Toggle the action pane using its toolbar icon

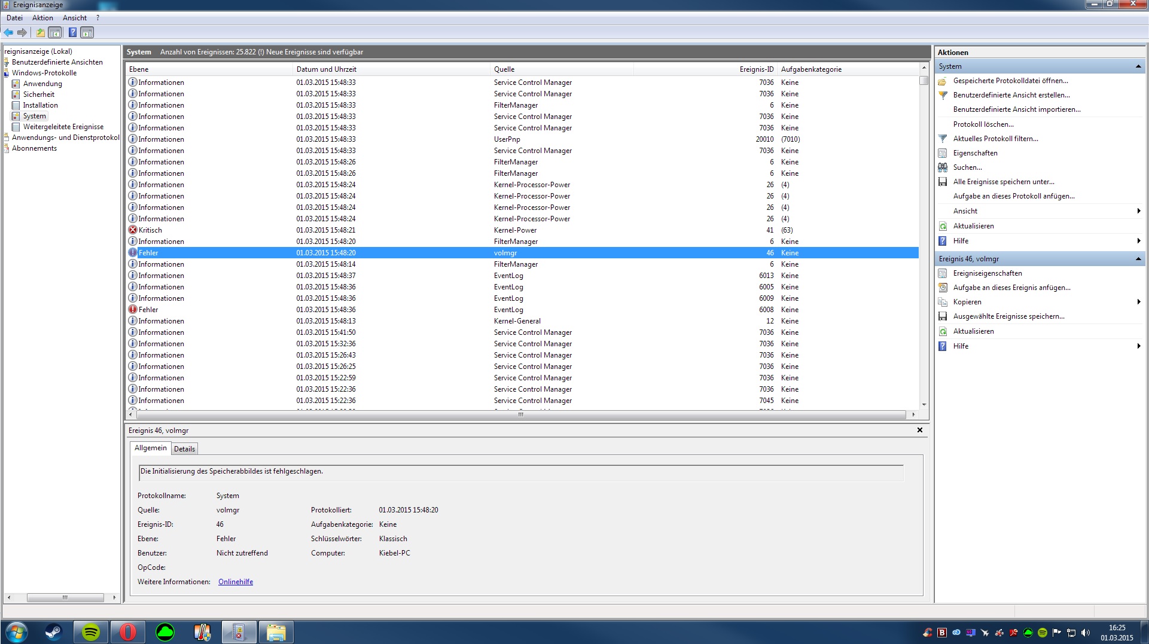pos(87,33)
